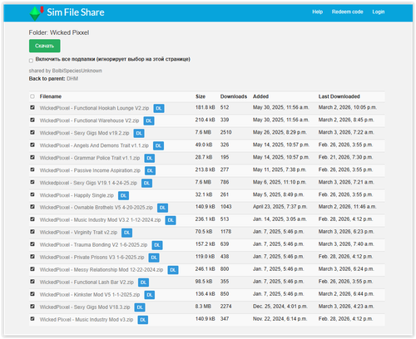Click DL for Sexy Gigs V19.1 4-24-25
Image resolution: width=416 pixels, height=339 pixels.
pos(146,183)
